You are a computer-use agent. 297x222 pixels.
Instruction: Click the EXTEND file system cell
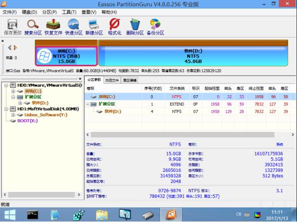coord(177,104)
